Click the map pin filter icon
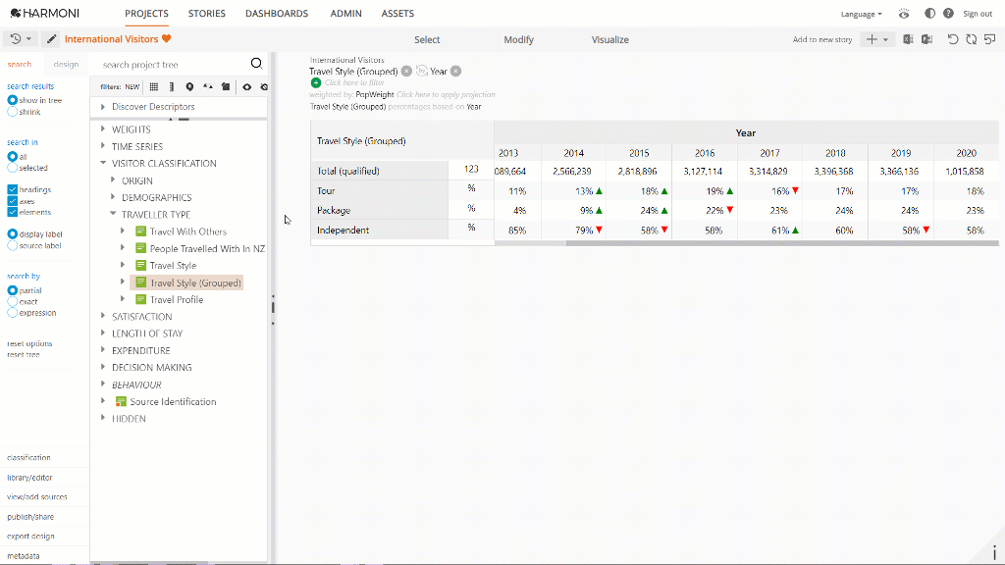 coord(189,87)
